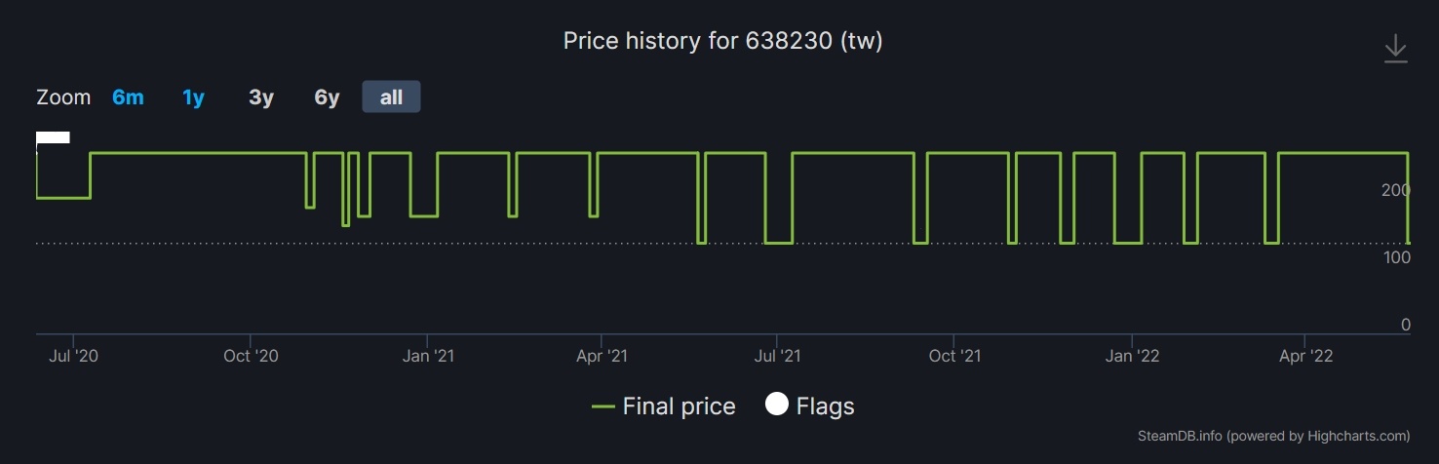Click the green Final price legend line
1439x464 pixels.
click(x=603, y=406)
